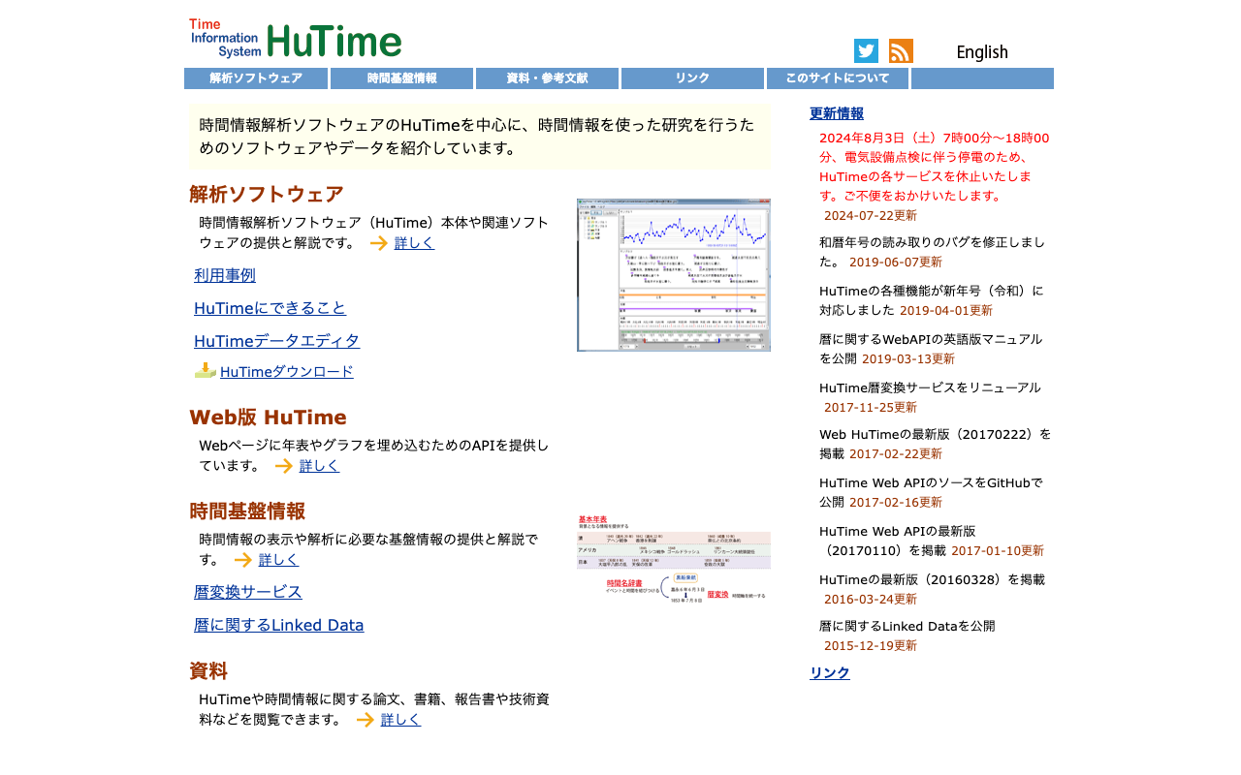Image resolution: width=1241 pixels, height=775 pixels.
Task: Click the arrow icon before 詳しく under Web版 HuTime
Action: pos(283,465)
